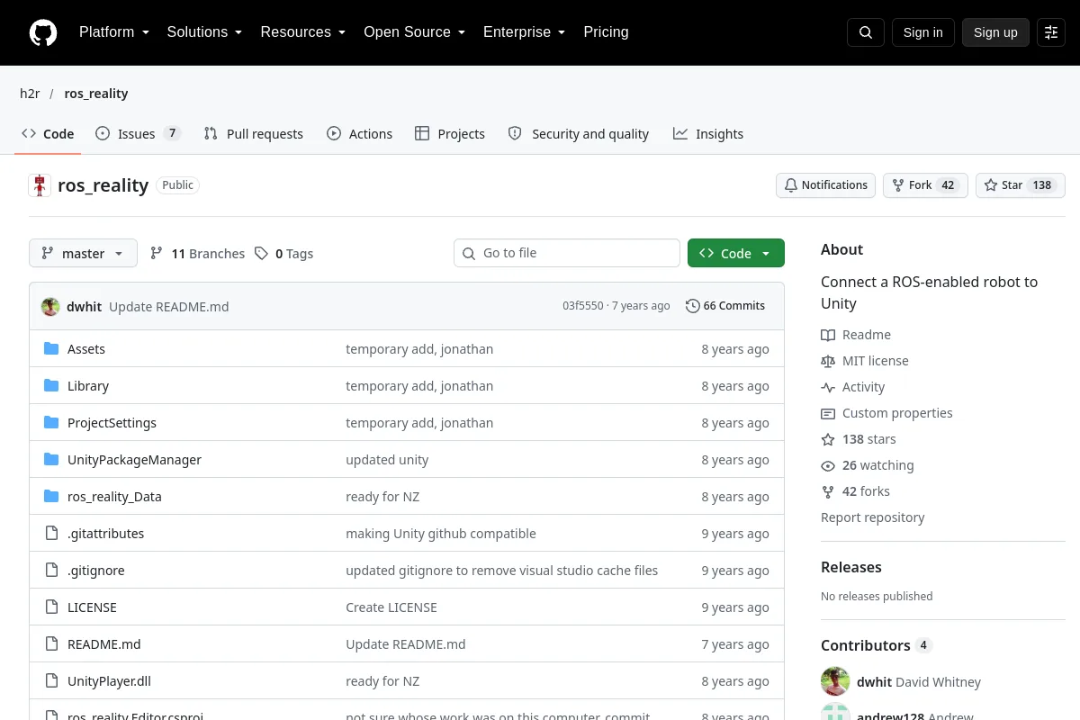
Task: Select the Code tab
Action: point(48,134)
